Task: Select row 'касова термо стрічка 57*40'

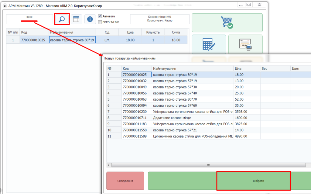Action: [209, 93]
